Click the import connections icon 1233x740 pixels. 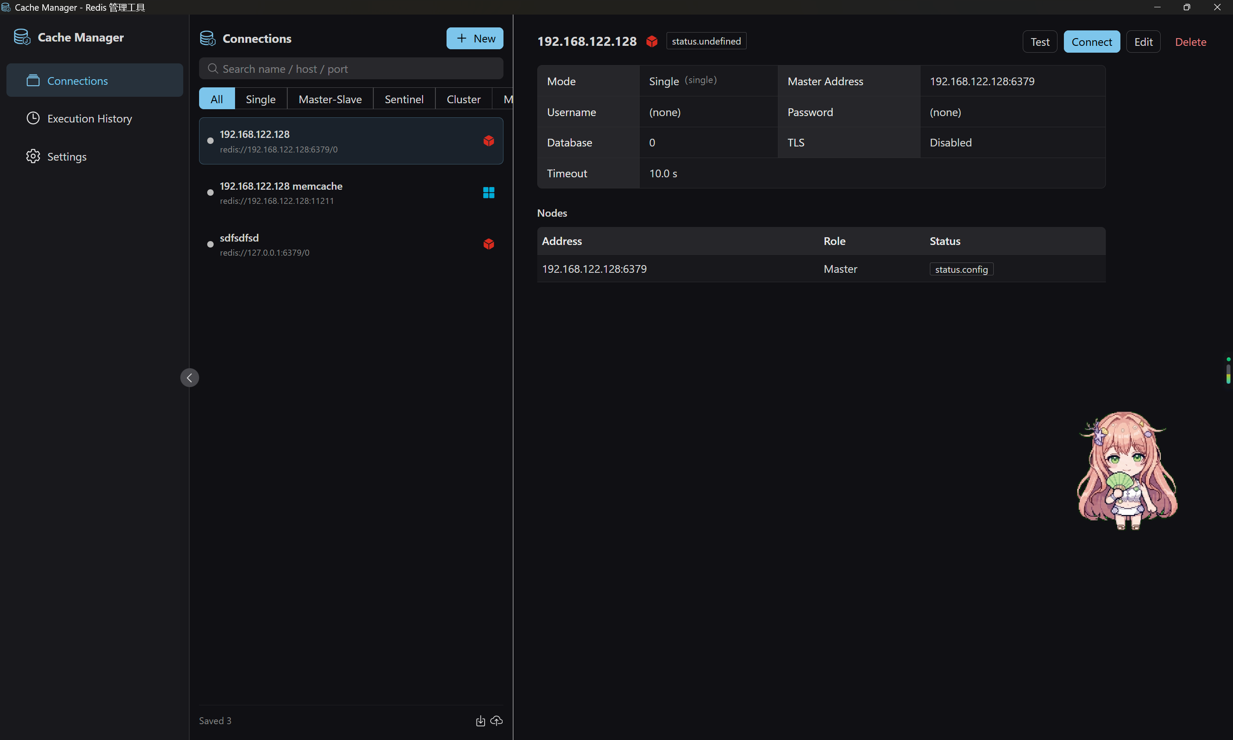tap(480, 721)
